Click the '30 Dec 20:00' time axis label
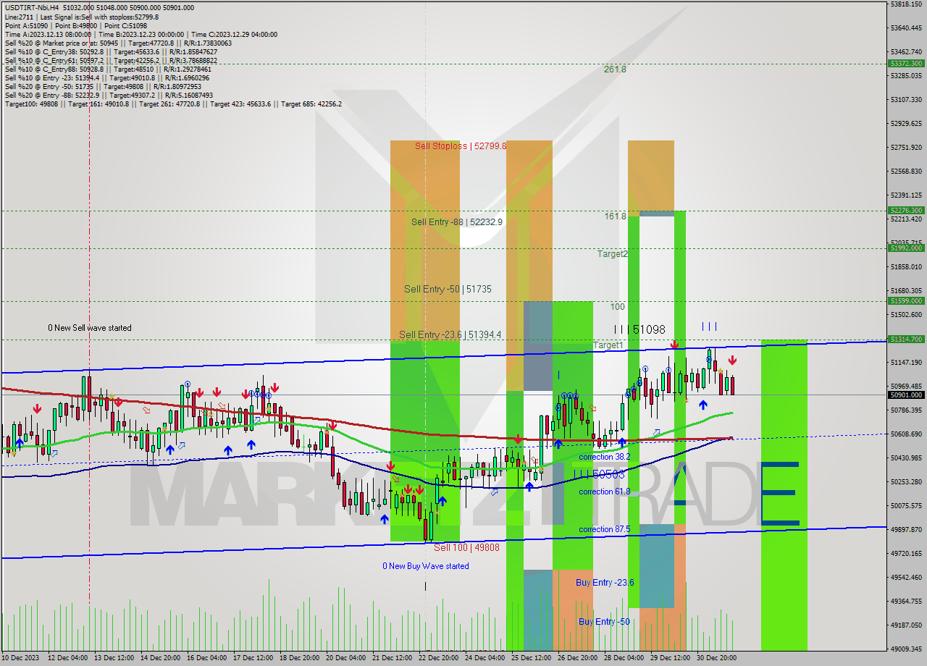The width and height of the screenshot is (927, 666). (716, 658)
